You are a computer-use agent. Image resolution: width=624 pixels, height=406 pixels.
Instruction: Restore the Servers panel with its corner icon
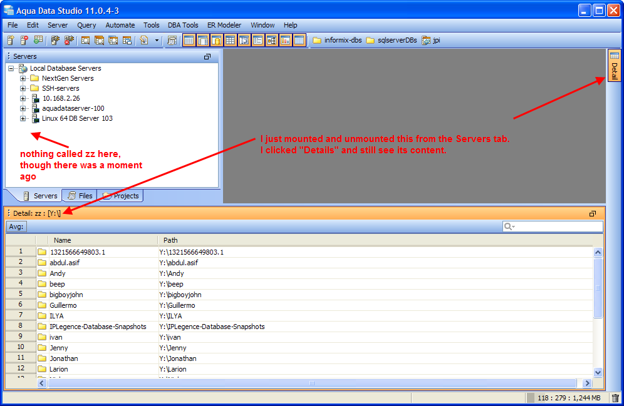(x=207, y=57)
